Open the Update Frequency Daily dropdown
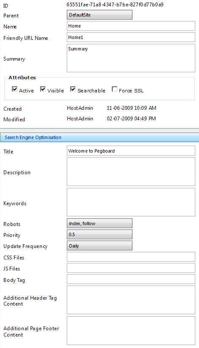 99,246
